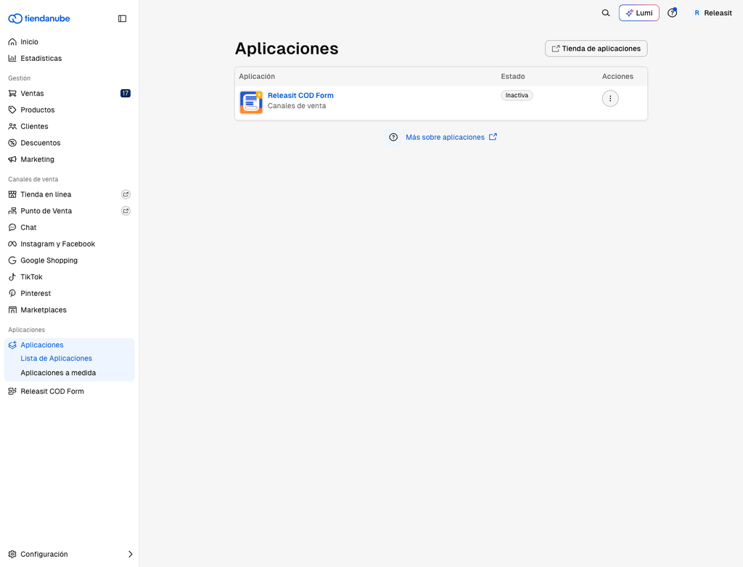The image size is (743, 567).
Task: Click the Inactiva status badge
Action: [x=517, y=95]
